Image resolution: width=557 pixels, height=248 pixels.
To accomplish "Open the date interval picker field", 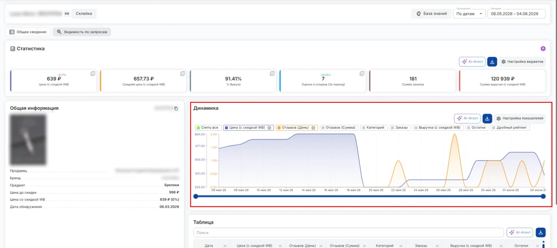I will 516,14.
